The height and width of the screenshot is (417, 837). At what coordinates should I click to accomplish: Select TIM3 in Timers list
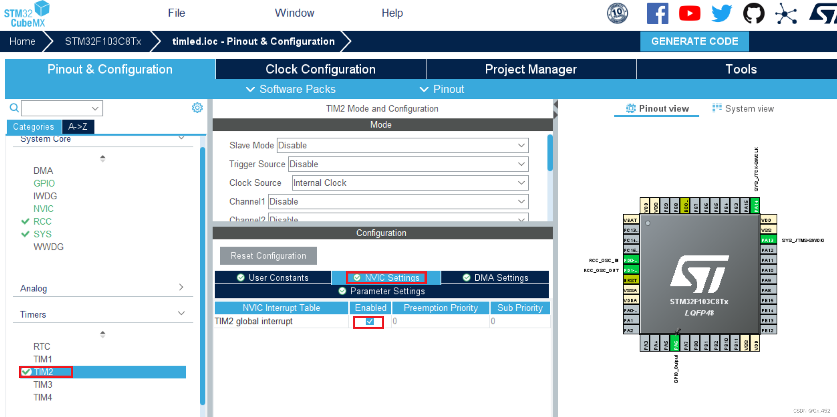(x=43, y=384)
